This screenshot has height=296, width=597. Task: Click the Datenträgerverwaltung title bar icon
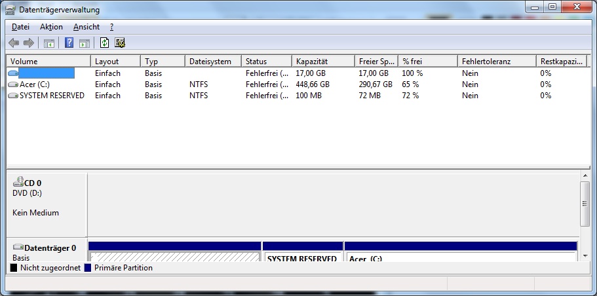click(10, 10)
